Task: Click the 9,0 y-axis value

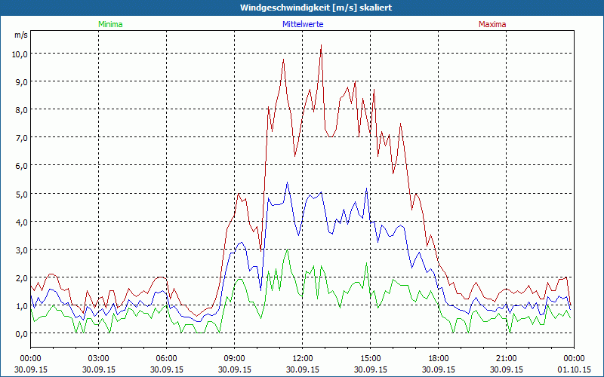Action: click(x=20, y=82)
